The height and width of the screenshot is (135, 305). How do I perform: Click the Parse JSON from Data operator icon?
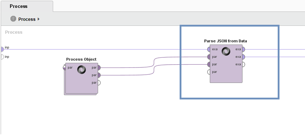tap(226, 51)
